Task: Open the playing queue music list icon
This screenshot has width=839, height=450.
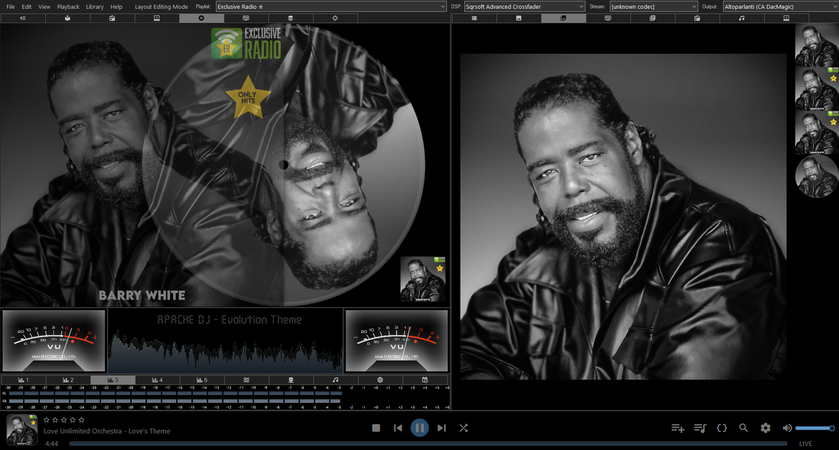Action: point(700,428)
